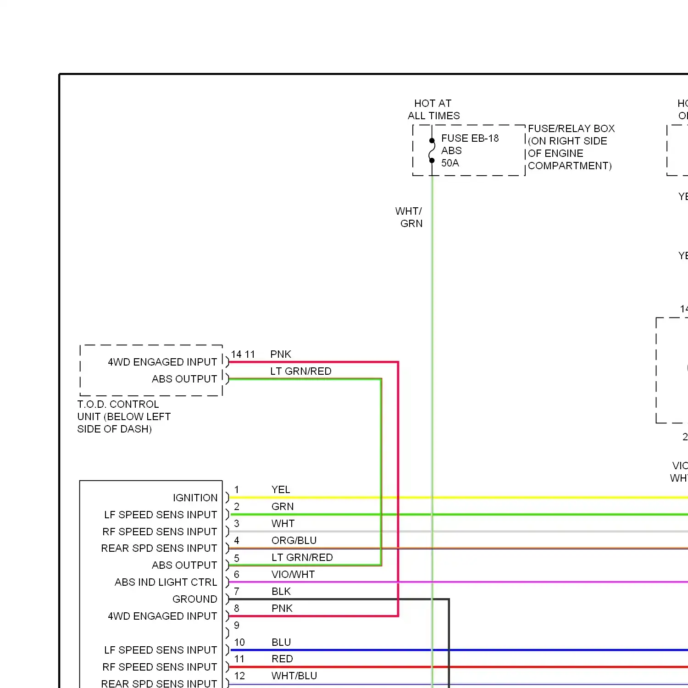
Task: Select pin number "1" beside IGNITION
Action: 237,489
